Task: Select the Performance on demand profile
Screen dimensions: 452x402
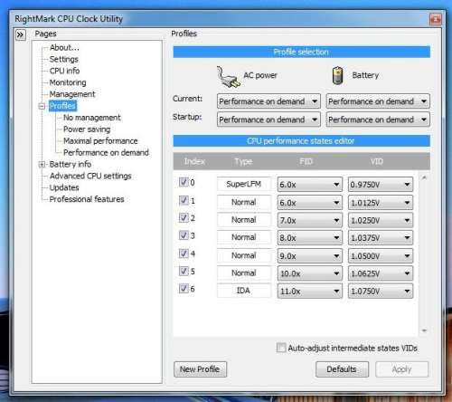Action: coord(106,152)
